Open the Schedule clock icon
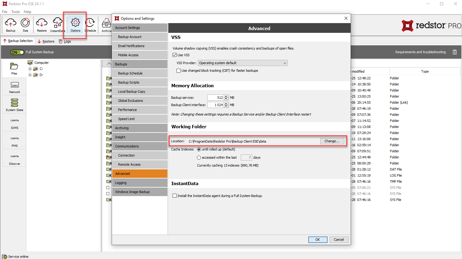Screen dimensions: 462x259 [x=90, y=25]
